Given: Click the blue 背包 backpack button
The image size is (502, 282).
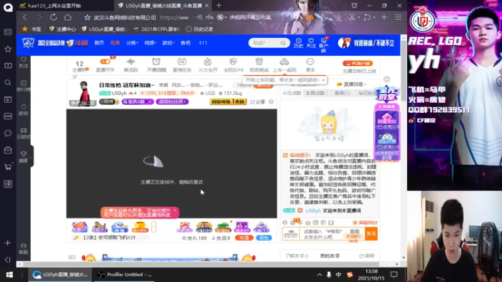Looking at the screenshot, I should [264, 238].
